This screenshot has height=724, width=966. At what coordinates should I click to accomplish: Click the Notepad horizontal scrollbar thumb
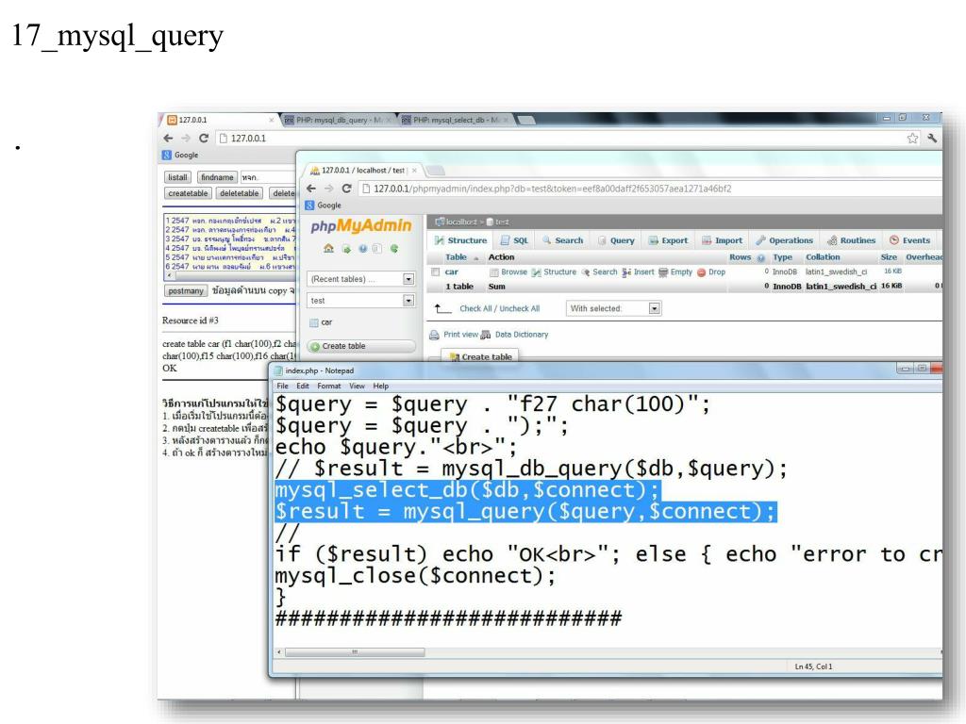click(x=355, y=652)
